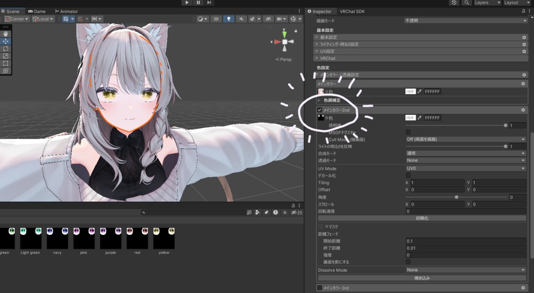Image resolution: width=534 pixels, height=293 pixels.
Task: Open the Gizmos toggle icon
Action: coord(293,19)
